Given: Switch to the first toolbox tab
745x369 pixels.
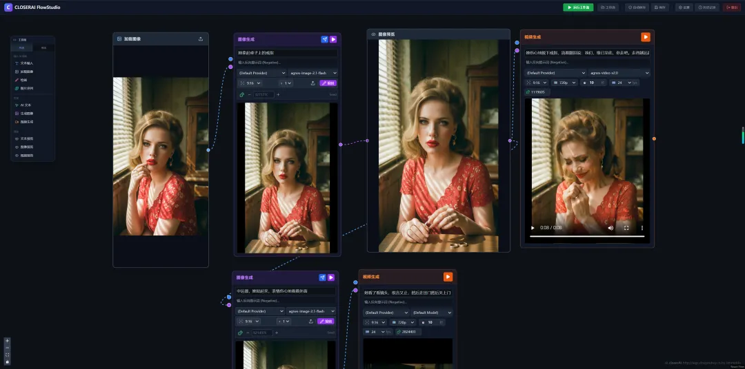Looking at the screenshot, I should [22, 48].
